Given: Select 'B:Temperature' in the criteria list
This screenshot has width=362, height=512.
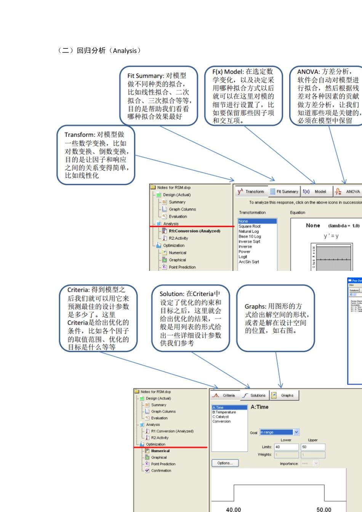Looking at the screenshot, I should [224, 412].
